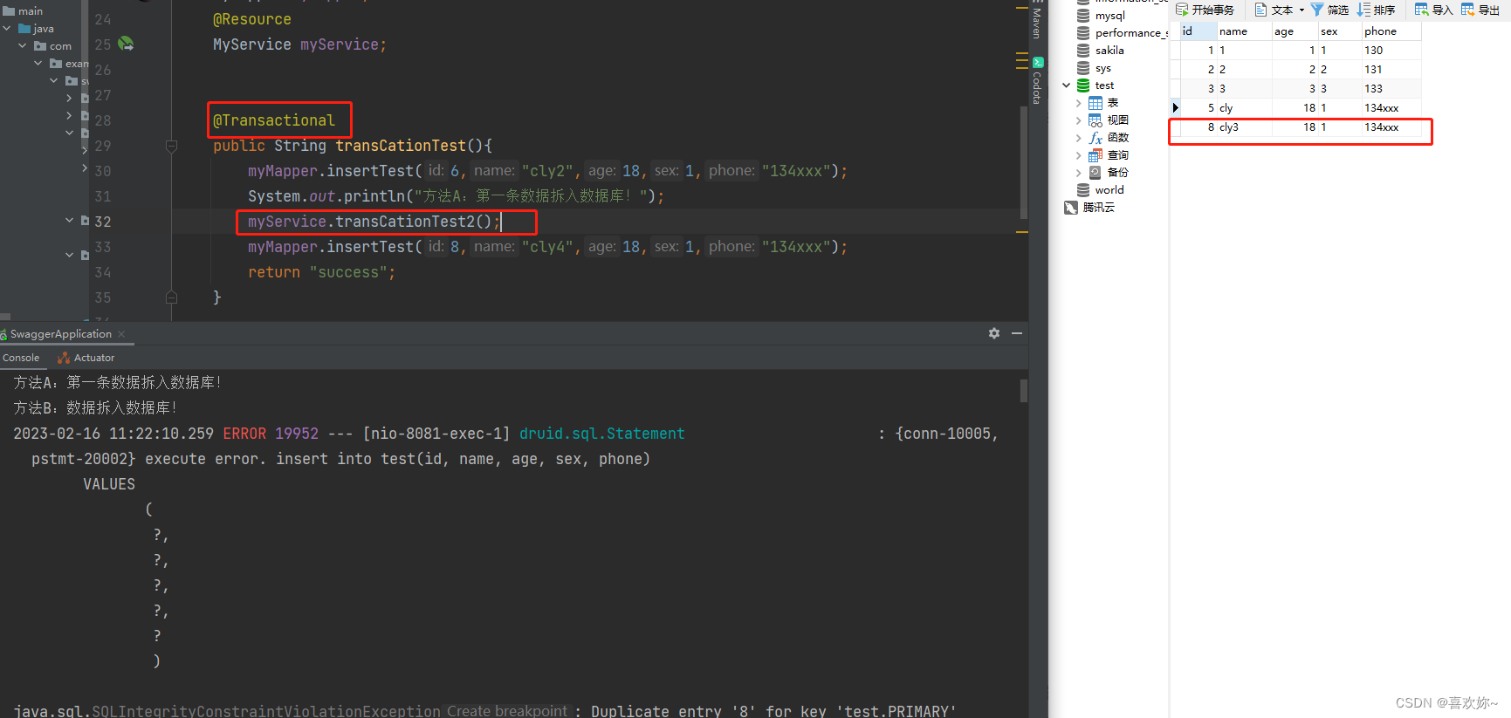
Task: Click the phone column header
Action: (1391, 31)
